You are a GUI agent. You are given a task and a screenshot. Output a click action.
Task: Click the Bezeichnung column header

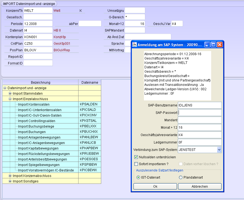pyautogui.click(x=40, y=82)
